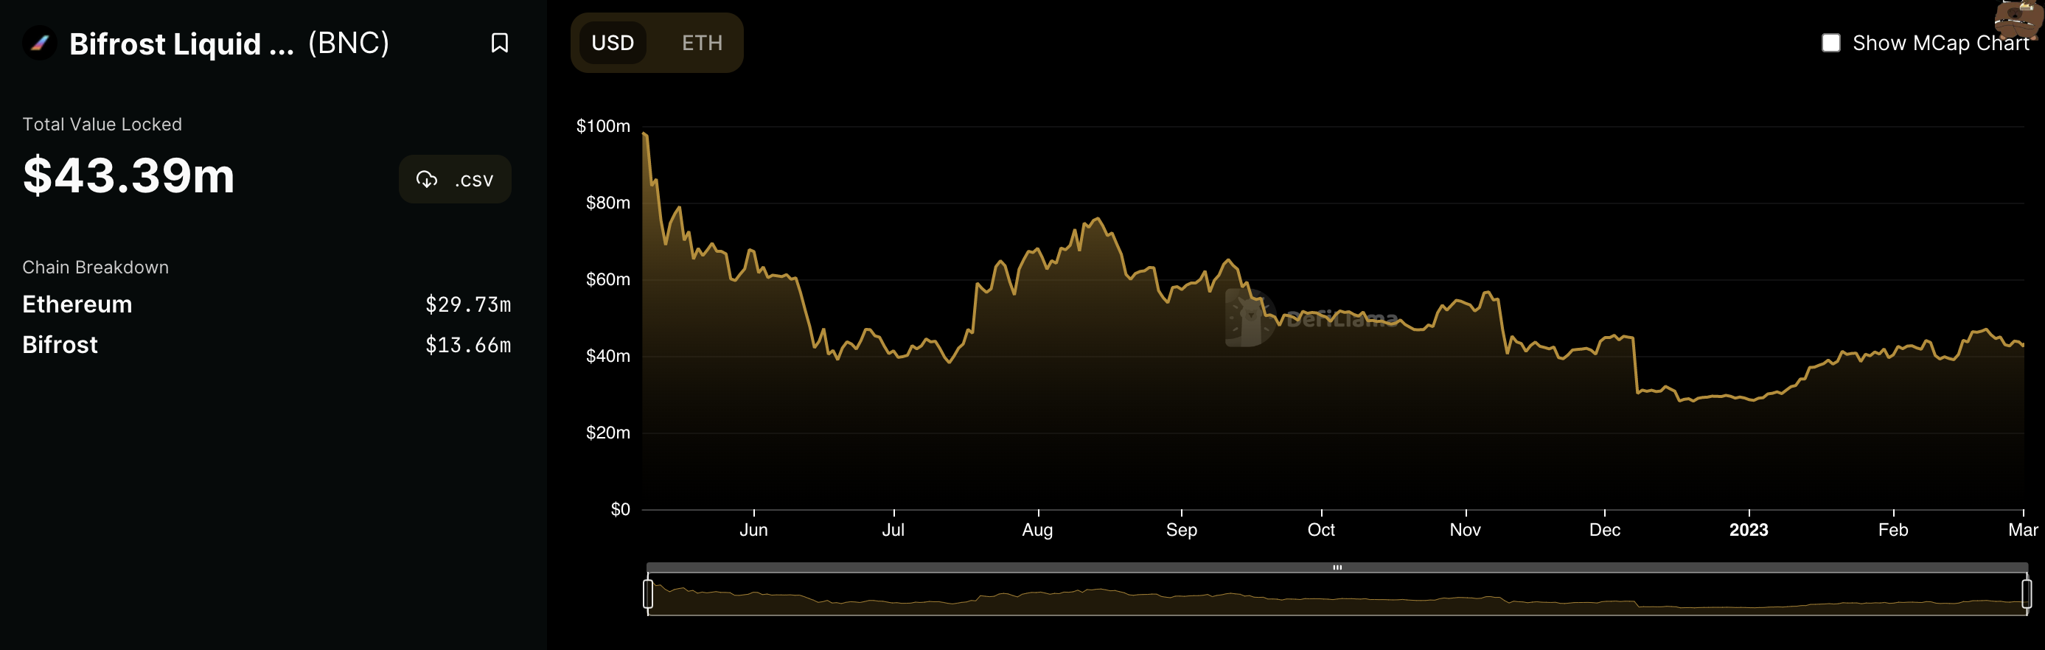Click the Dec x-axis label

pos(1604,529)
